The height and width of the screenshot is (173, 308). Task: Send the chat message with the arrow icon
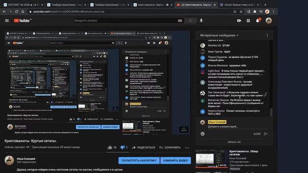click(x=266, y=134)
